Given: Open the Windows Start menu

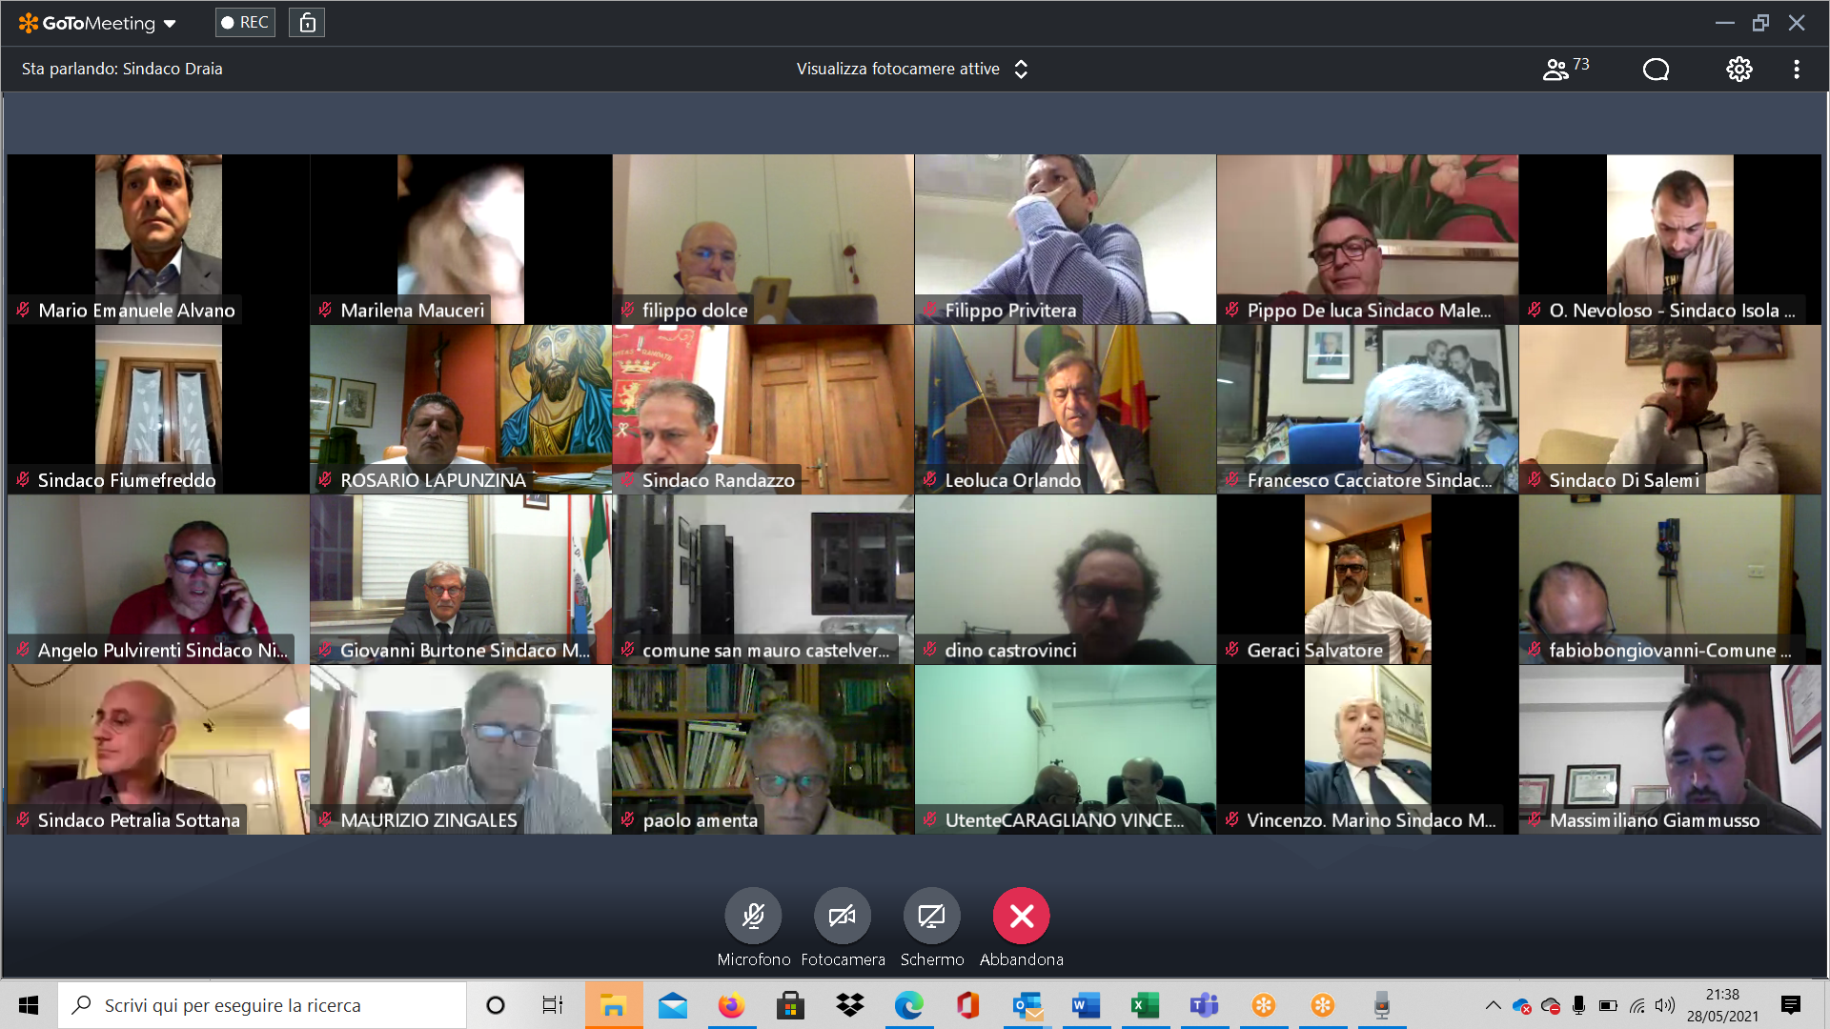Looking at the screenshot, I should (29, 1005).
